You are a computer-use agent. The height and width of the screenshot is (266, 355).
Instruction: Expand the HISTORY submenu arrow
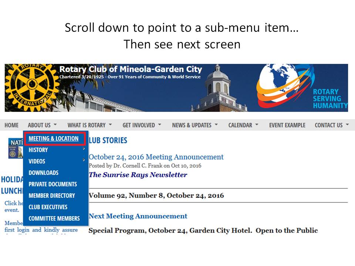point(84,149)
